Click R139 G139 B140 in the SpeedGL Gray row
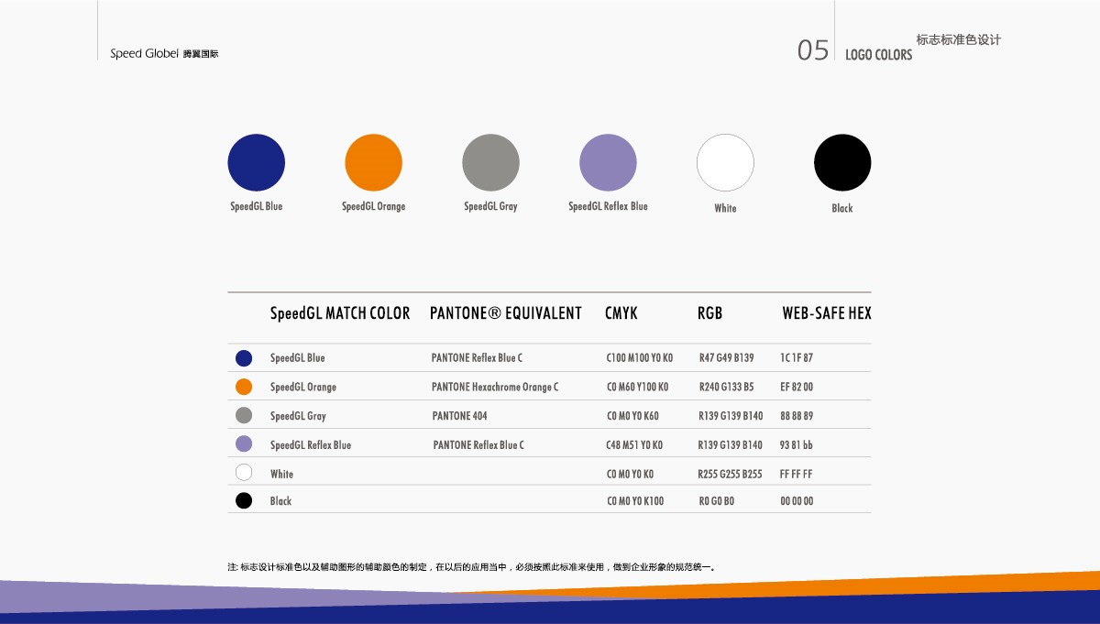This screenshot has width=1100, height=624. click(731, 416)
